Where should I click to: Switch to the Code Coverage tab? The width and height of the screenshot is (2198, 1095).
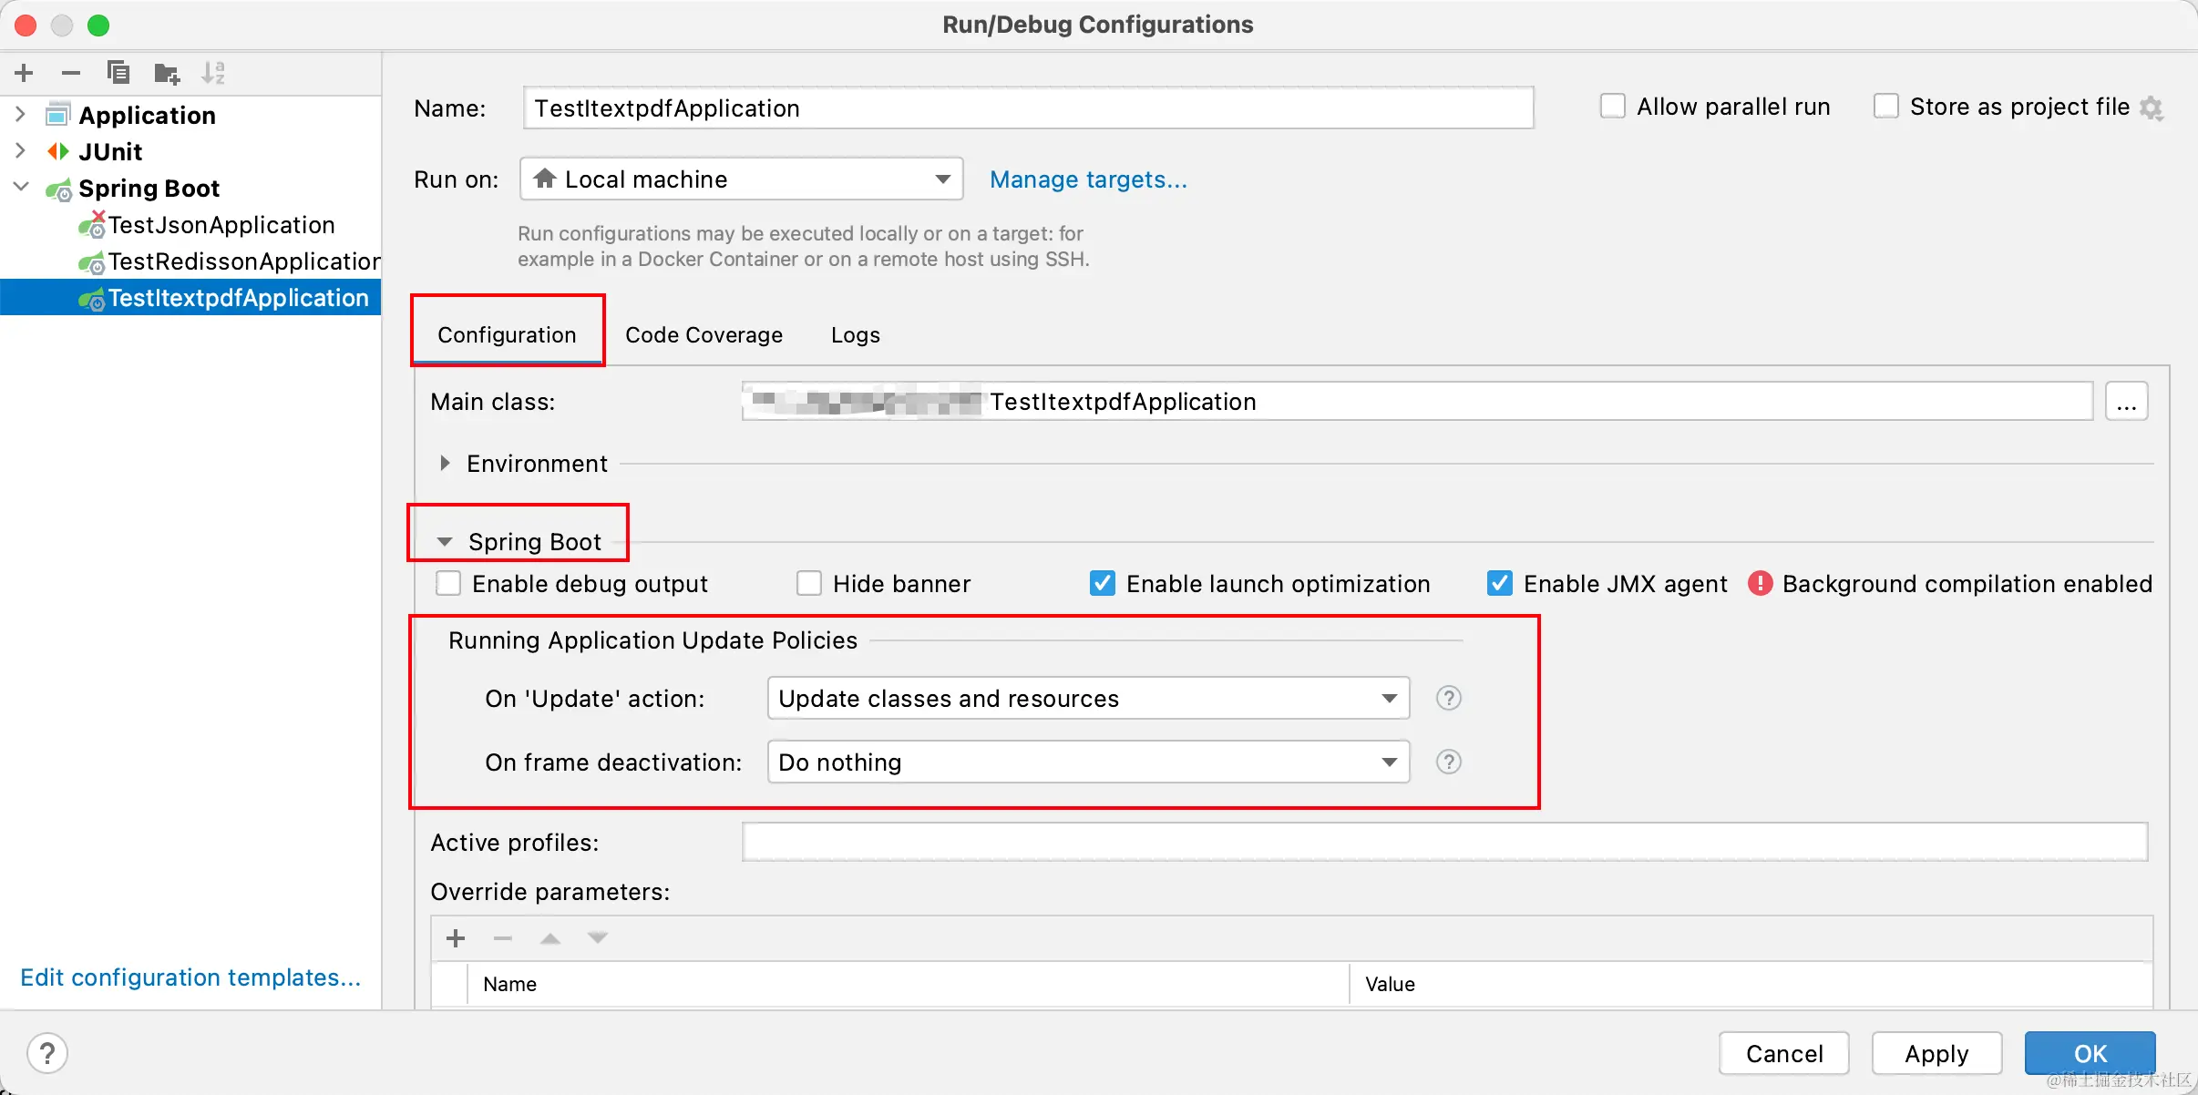point(704,335)
